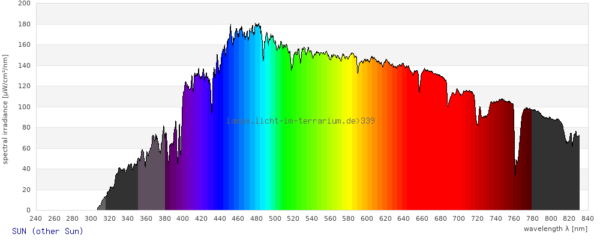600x240 pixels.
Task: Click the 'wavelength λ [nm]' axis title
Action: click(x=555, y=229)
